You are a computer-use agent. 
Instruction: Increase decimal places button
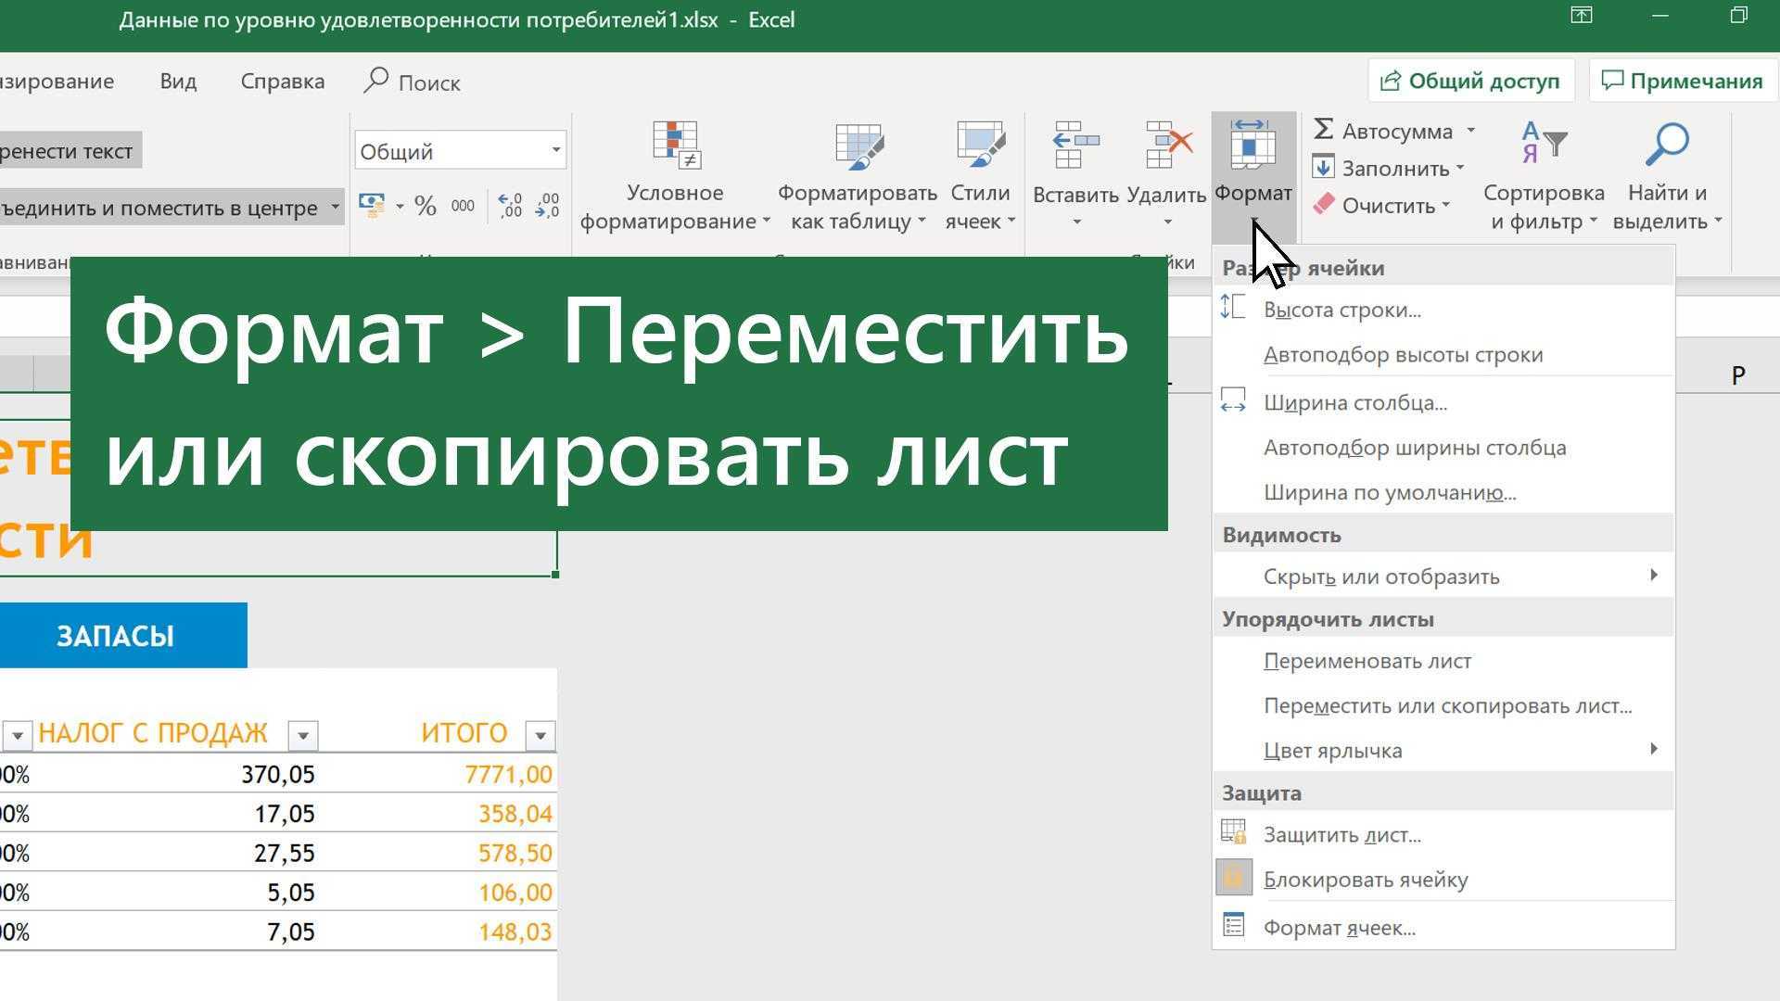tap(510, 206)
